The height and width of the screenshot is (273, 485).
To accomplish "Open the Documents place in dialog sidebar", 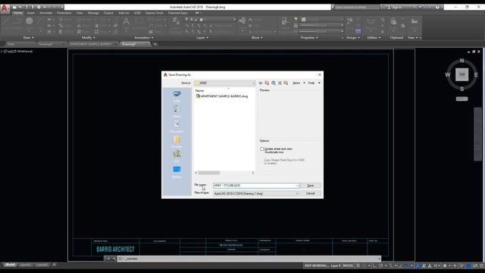I will [x=177, y=126].
